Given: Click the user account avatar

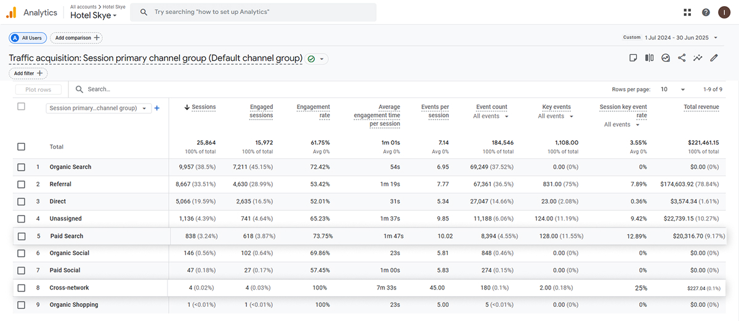Looking at the screenshot, I should (724, 12).
